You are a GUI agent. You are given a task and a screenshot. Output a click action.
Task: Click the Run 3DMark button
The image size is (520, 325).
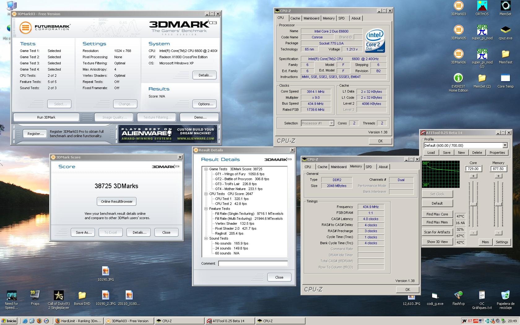point(46,117)
